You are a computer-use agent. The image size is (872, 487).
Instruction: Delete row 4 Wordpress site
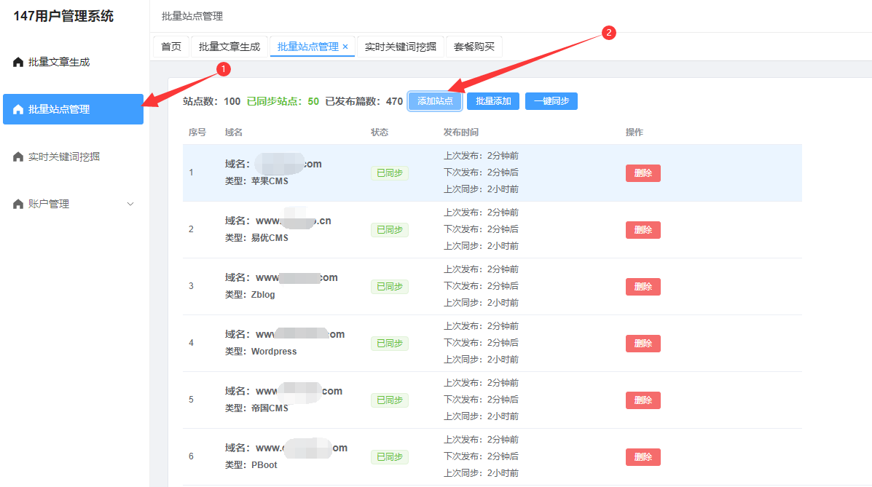coord(643,343)
